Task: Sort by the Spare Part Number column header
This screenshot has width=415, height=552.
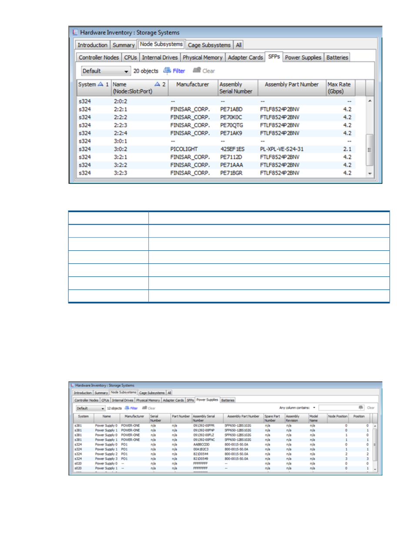Action: [x=274, y=418]
